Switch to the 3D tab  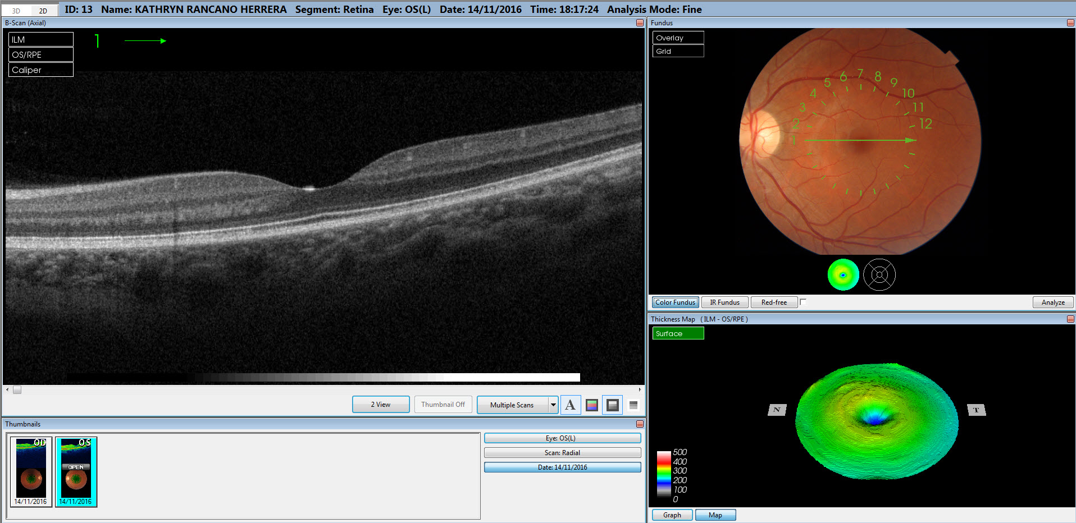[16, 11]
